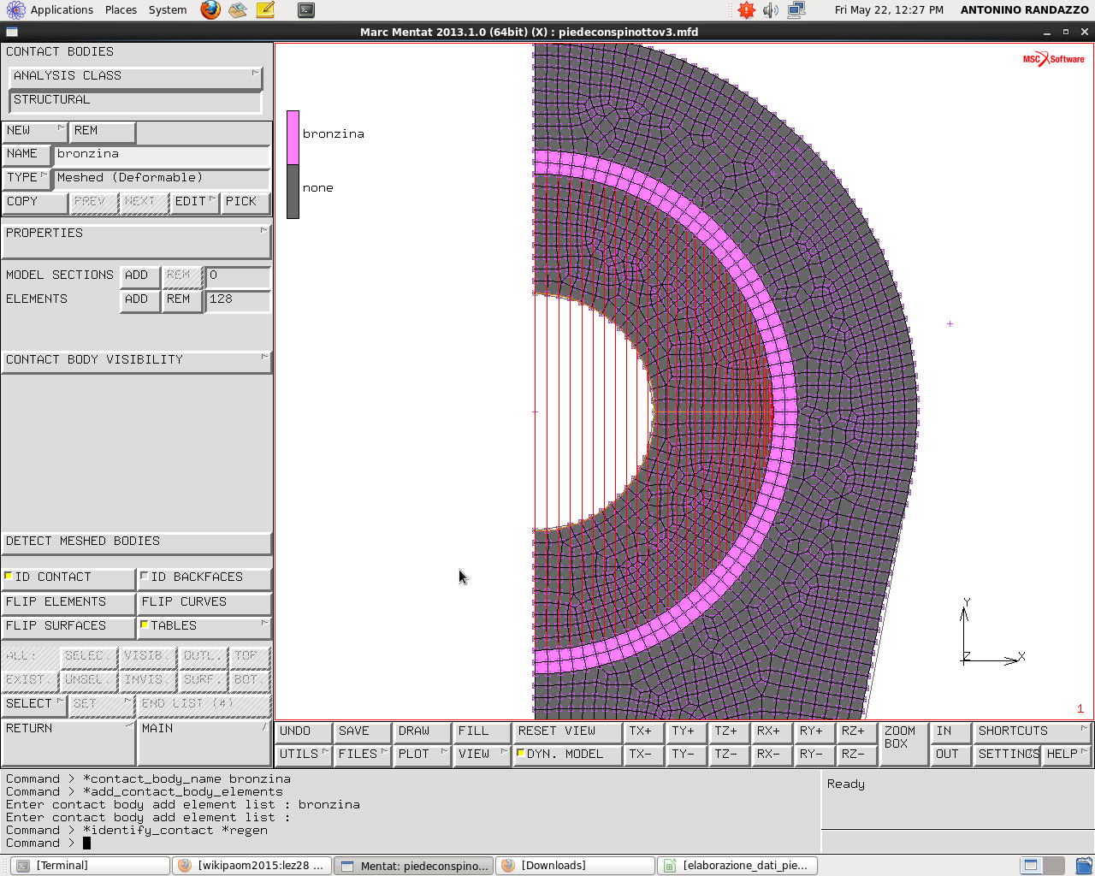
Task: Click ZOOM BOX
Action: pos(903,743)
